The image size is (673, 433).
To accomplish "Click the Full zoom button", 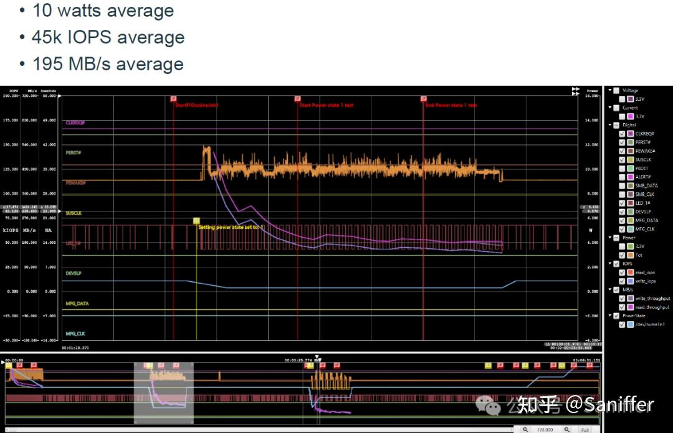I will [585, 429].
